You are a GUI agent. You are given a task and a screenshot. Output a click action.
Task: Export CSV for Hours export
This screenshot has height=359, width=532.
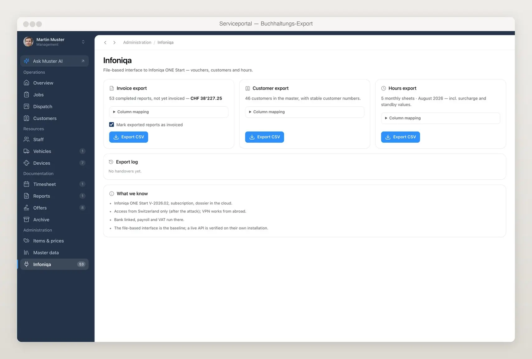[400, 137]
